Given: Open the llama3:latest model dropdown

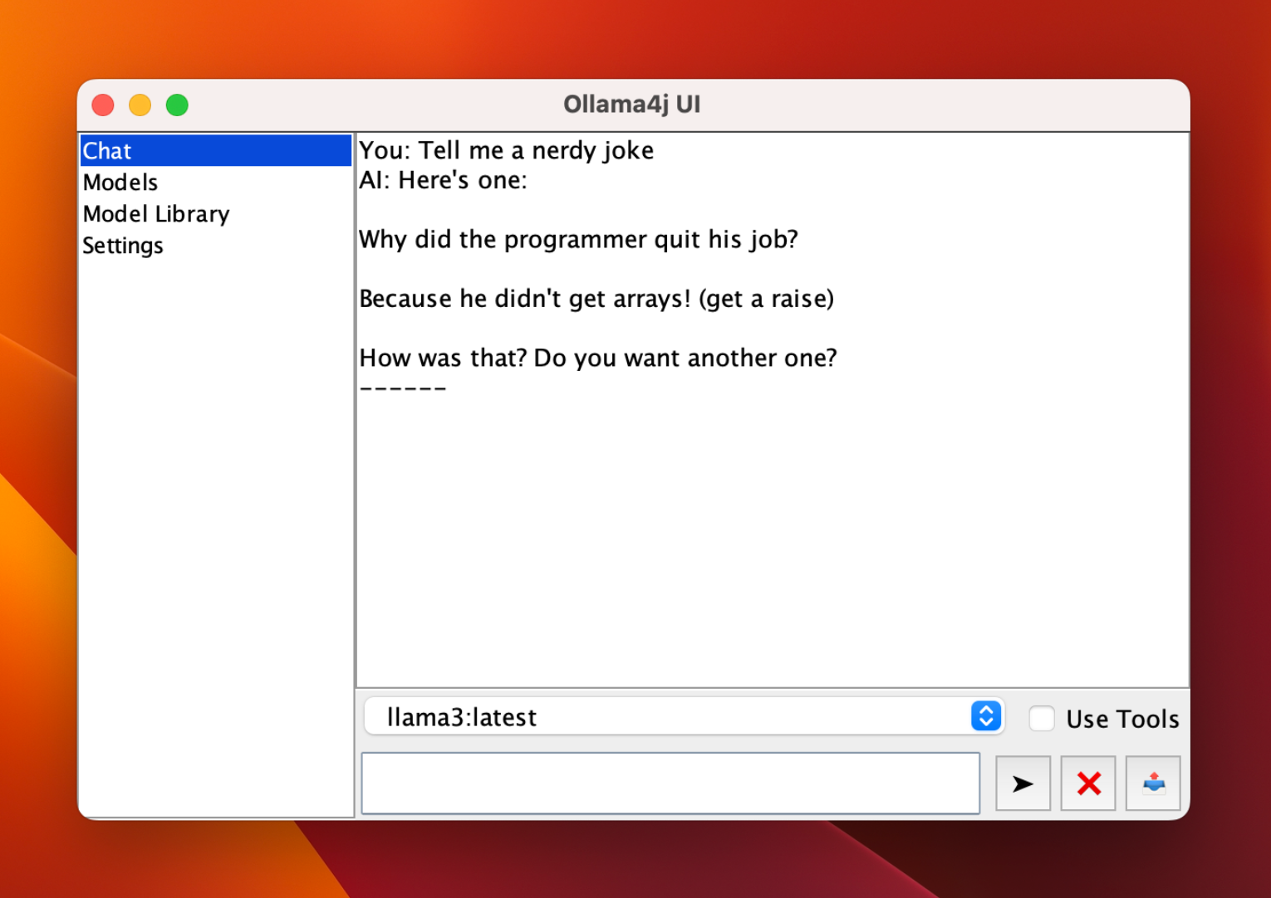Looking at the screenshot, I should [x=665, y=717].
